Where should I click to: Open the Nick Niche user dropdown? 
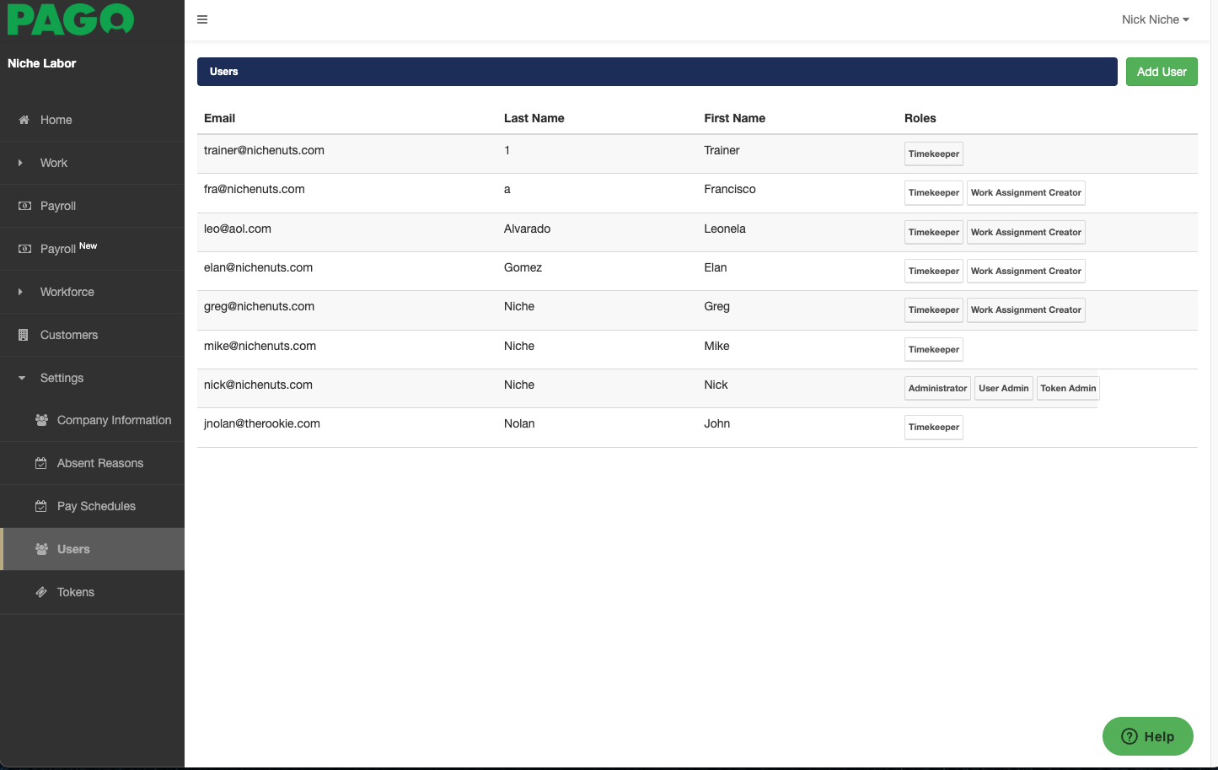pos(1155,19)
